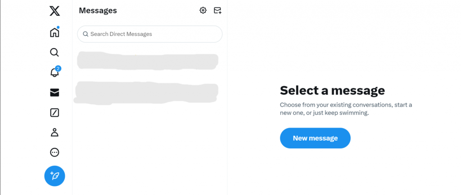
Task: Click the notification count badge showing 2
Action: pyautogui.click(x=58, y=69)
